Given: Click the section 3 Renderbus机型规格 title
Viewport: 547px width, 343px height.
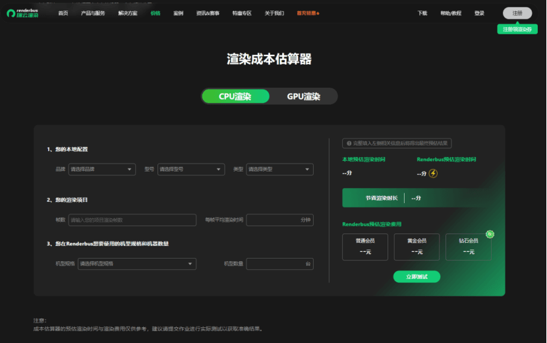Looking at the screenshot, I should (x=108, y=244).
